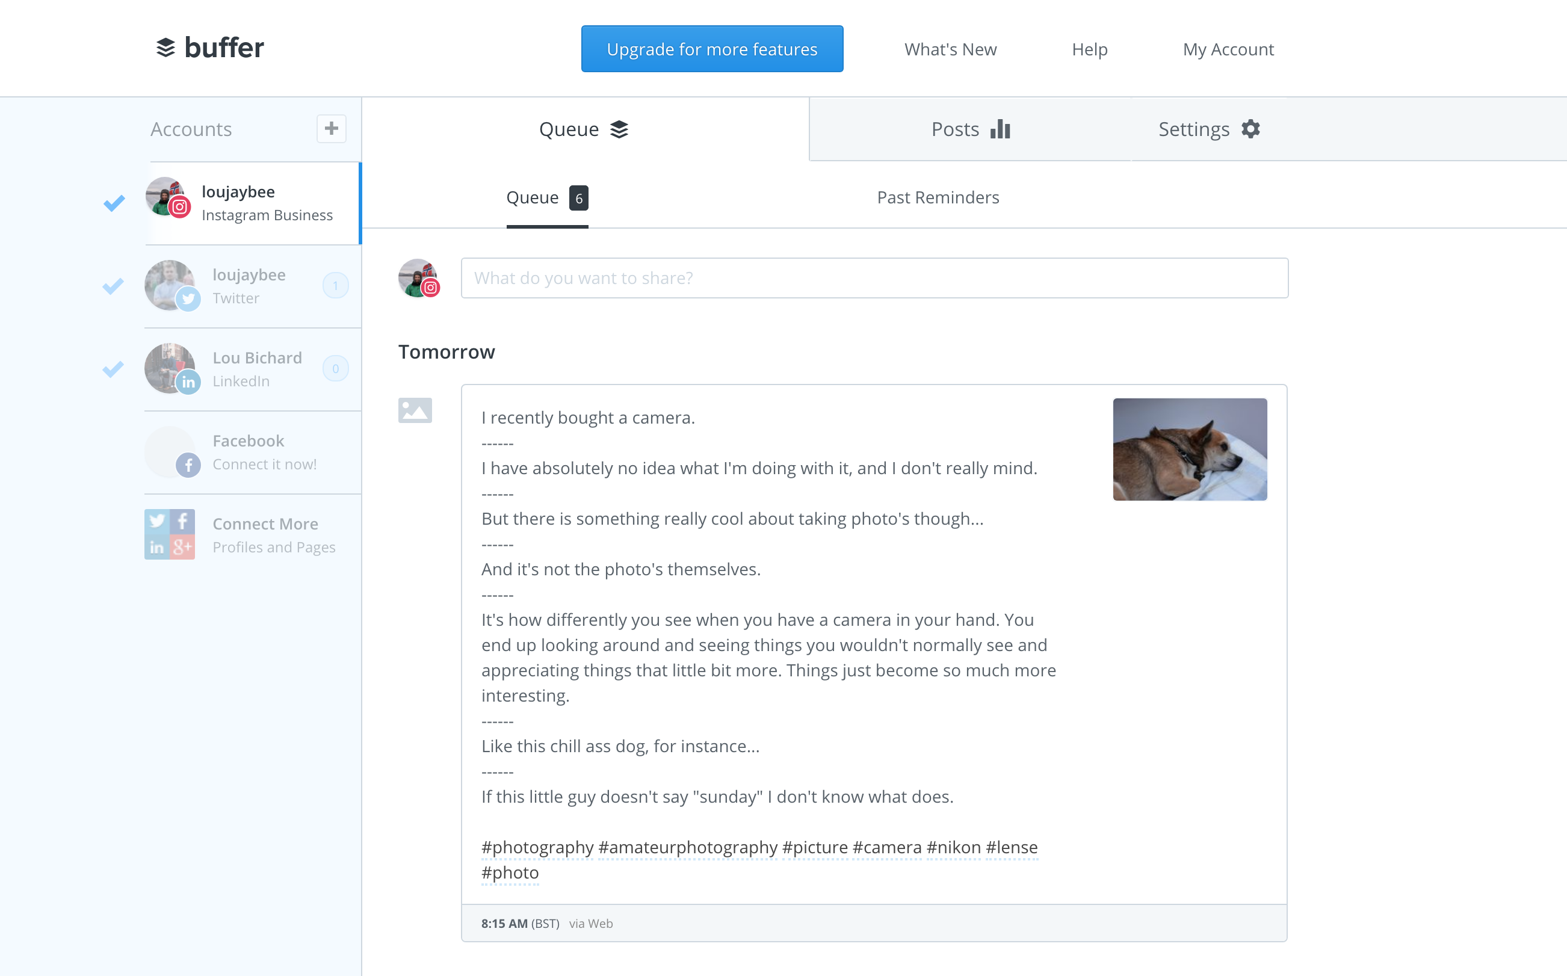Click Upgrade for more features button
The image size is (1567, 976).
pos(712,49)
